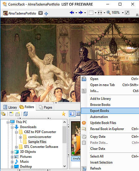The height and width of the screenshot is (171, 139).
Task: Click the zoom magnifier icon
Action: pos(108,12)
